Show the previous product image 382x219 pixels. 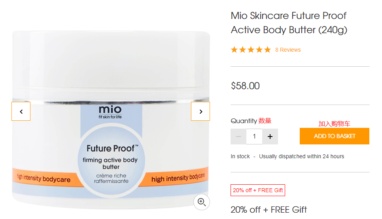pyautogui.click(x=21, y=111)
